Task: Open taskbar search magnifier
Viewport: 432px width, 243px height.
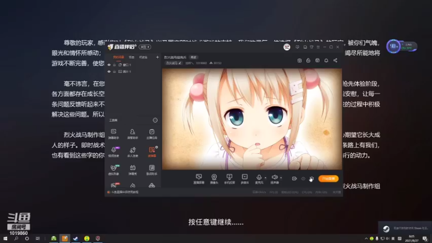Action: (x=16, y=239)
